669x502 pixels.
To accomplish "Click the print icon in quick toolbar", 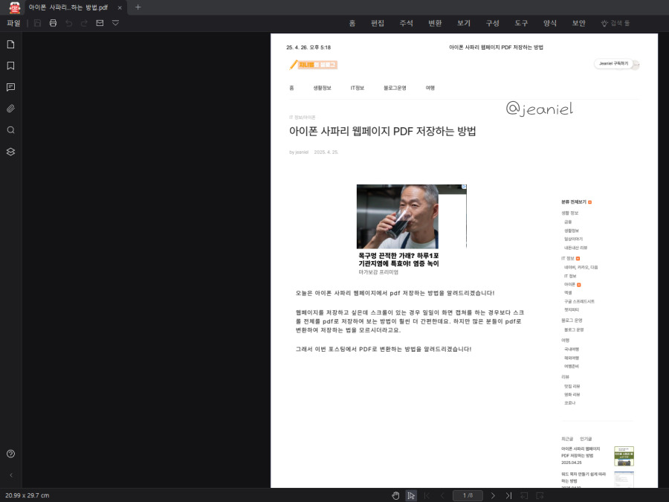I will point(53,23).
